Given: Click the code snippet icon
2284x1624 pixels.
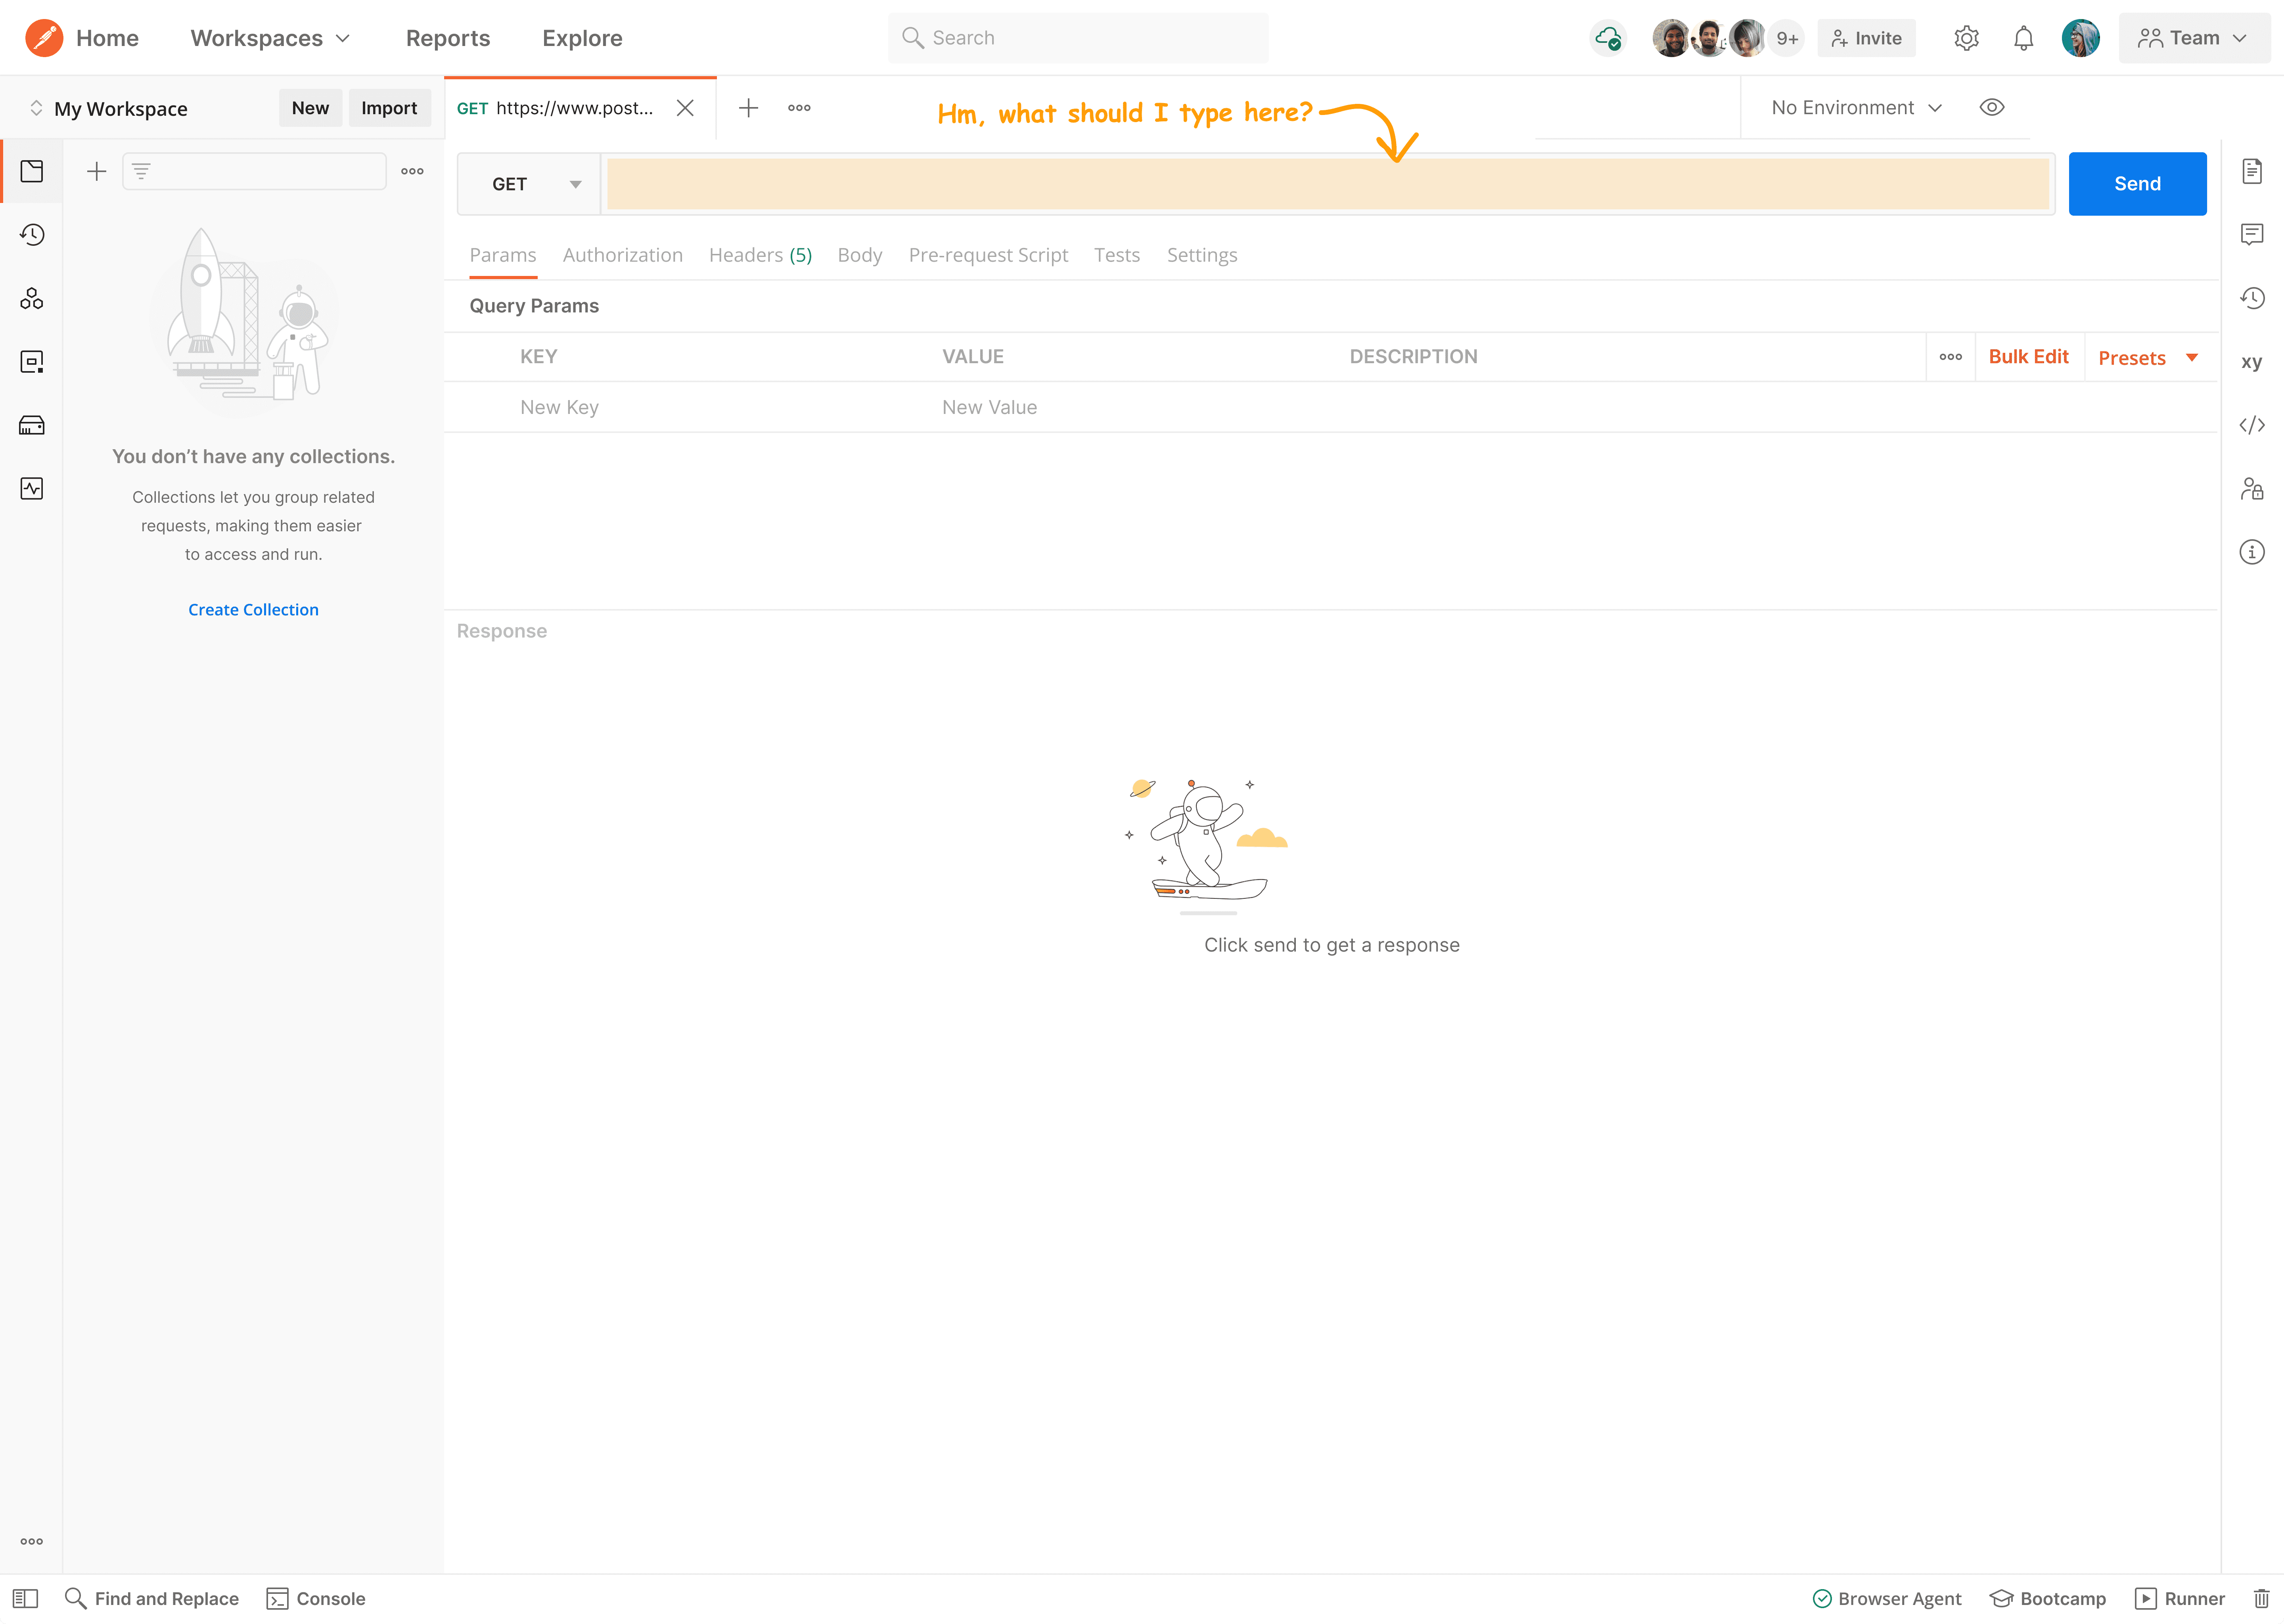Looking at the screenshot, I should coord(2251,426).
